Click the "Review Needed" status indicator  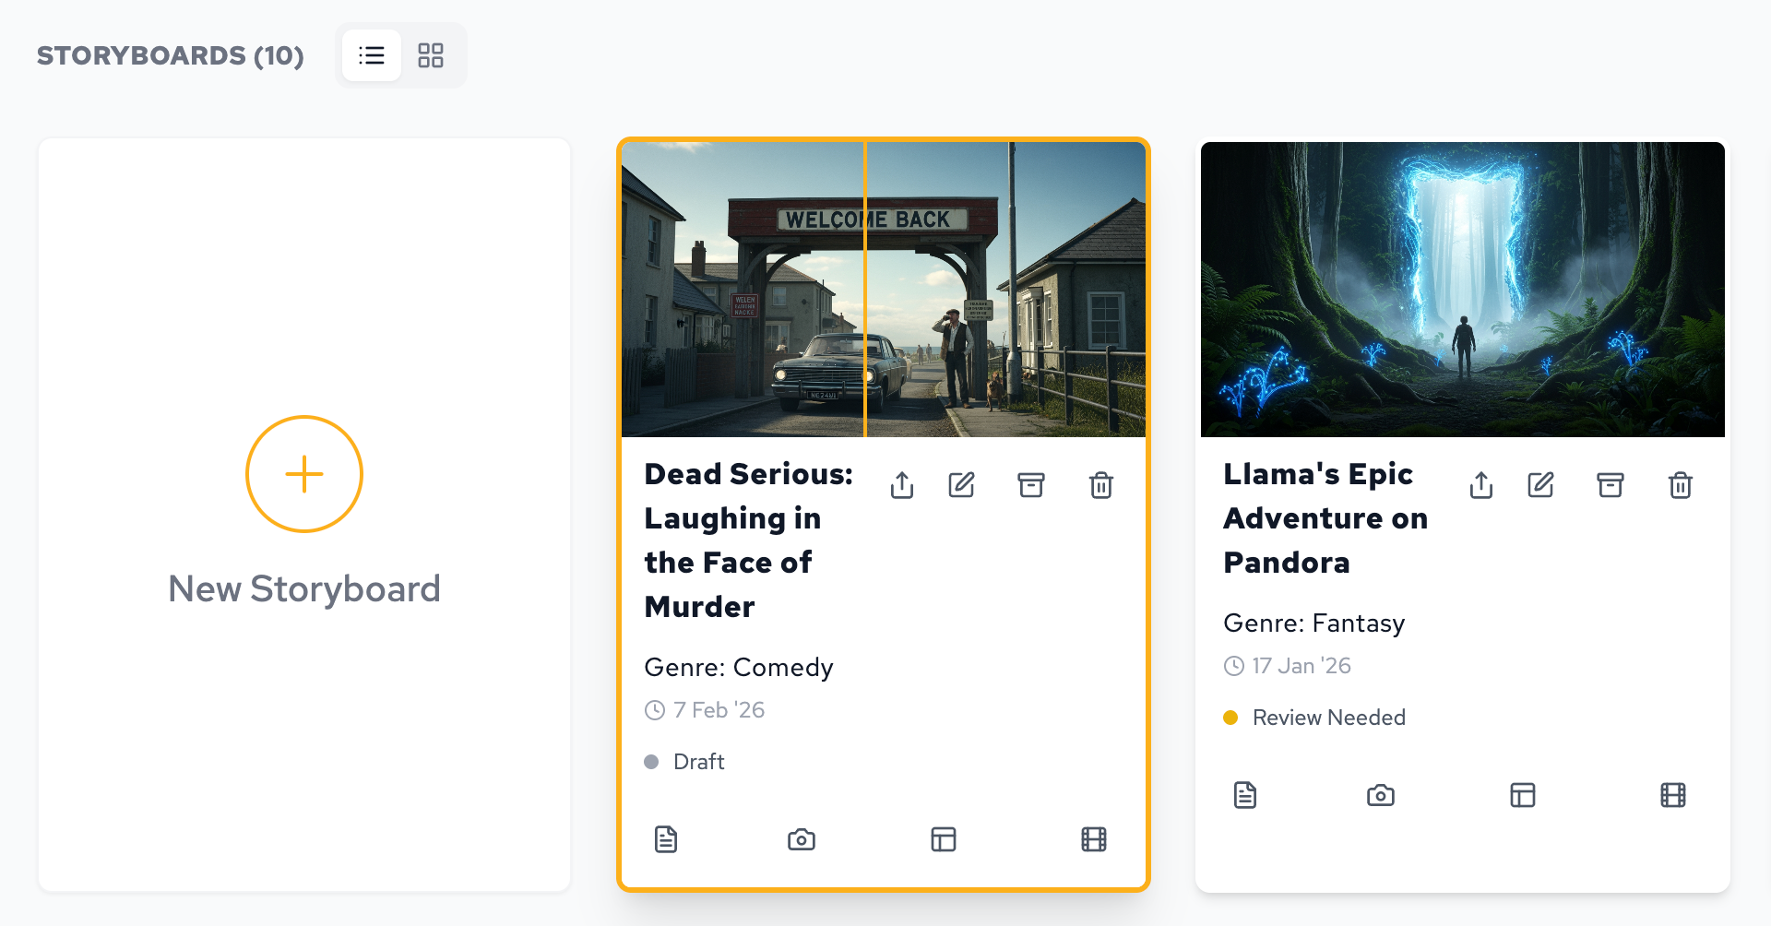[1314, 718]
